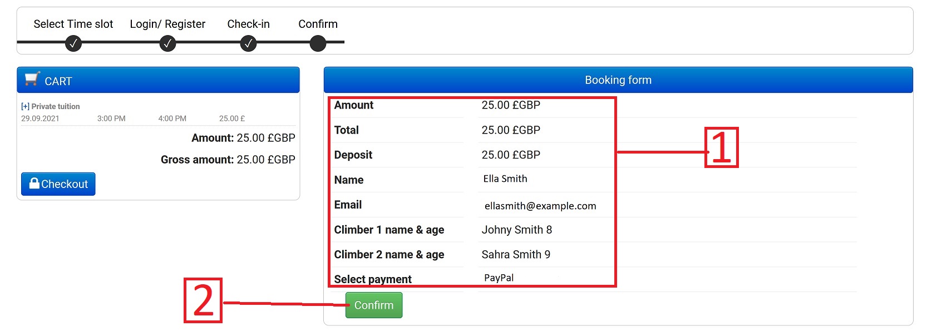
Task: Click the Booking form header bar
Action: [618, 80]
